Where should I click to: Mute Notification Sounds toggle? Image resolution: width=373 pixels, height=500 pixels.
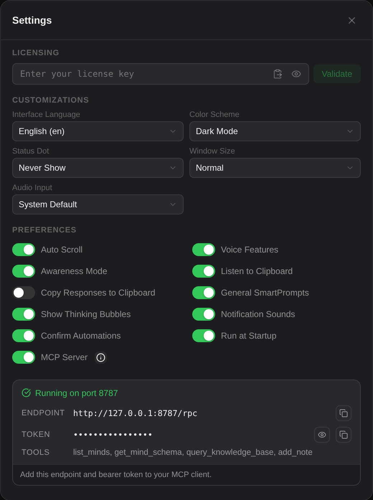(204, 314)
